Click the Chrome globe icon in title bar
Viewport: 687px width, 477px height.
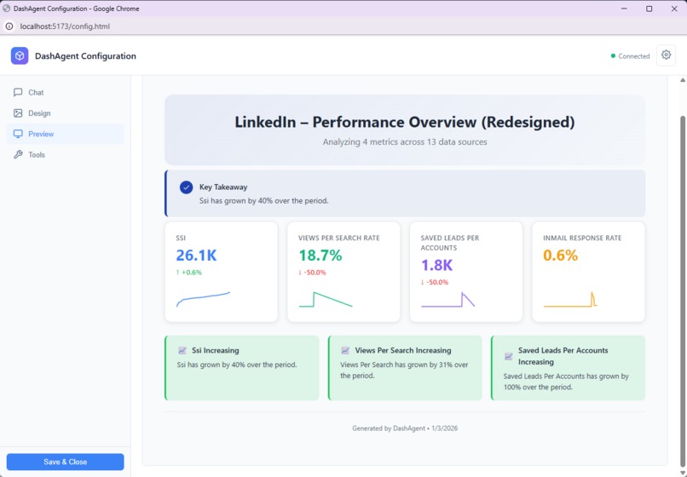(x=6, y=9)
